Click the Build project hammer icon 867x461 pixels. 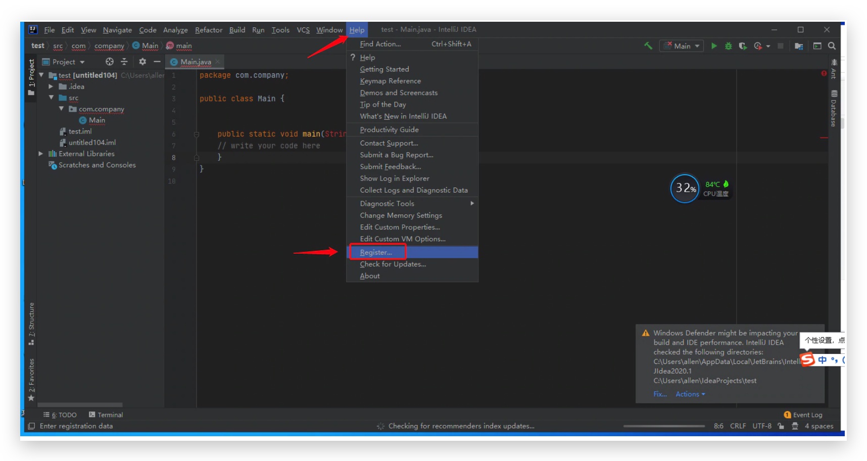[x=648, y=45]
